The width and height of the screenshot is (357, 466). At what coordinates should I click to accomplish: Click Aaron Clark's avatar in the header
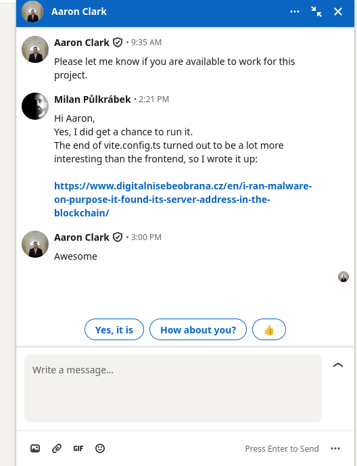[32, 11]
